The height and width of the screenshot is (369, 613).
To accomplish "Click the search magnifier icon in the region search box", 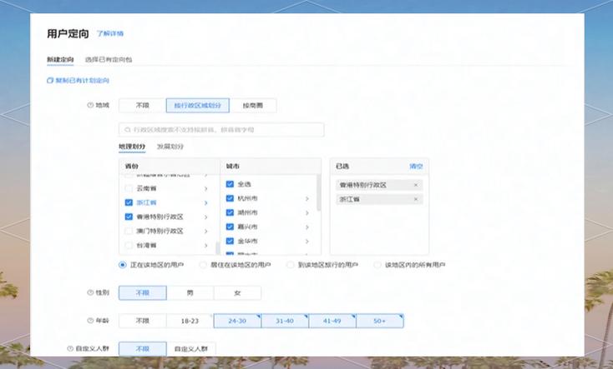I will [128, 130].
